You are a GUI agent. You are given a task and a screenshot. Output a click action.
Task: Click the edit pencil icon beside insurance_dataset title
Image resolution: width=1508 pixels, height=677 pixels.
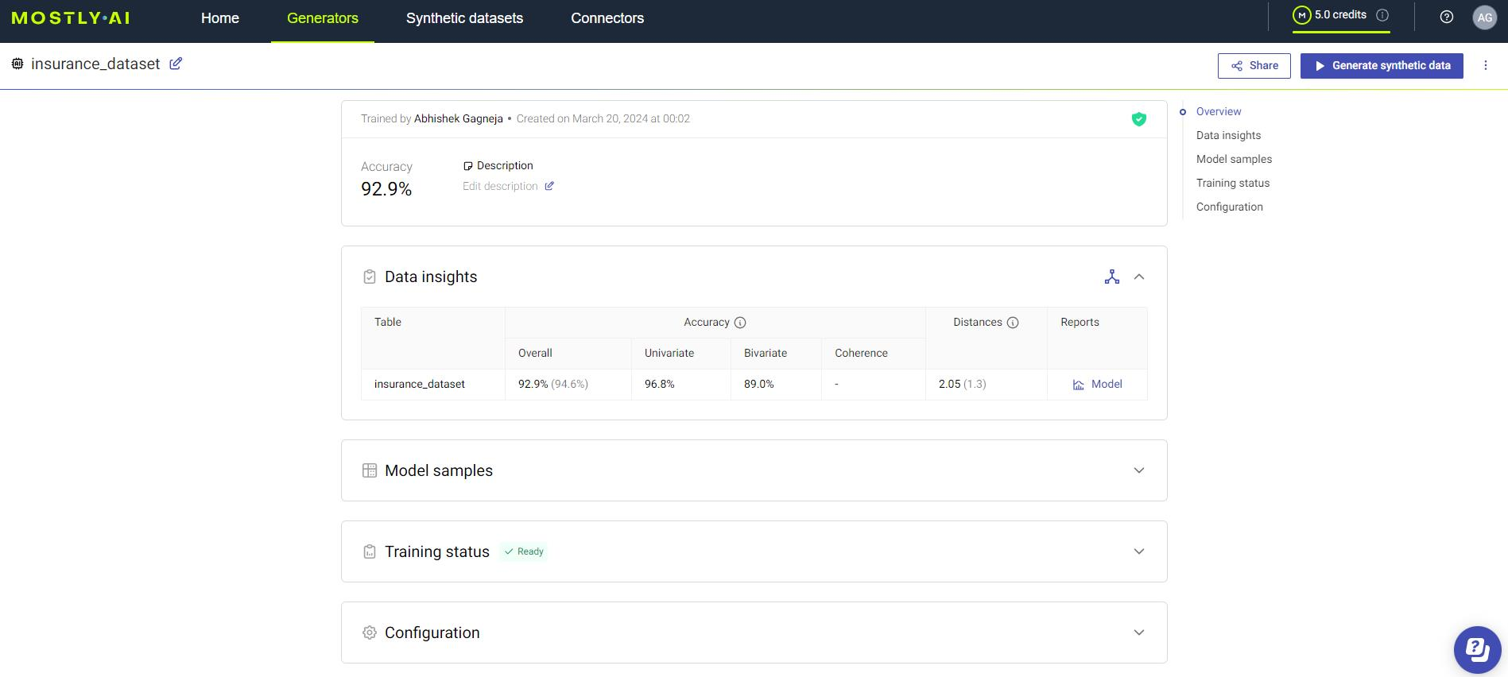176,64
